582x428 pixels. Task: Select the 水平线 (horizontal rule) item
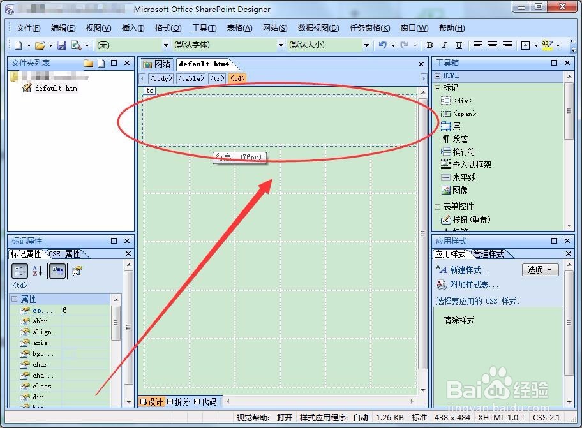[458, 177]
